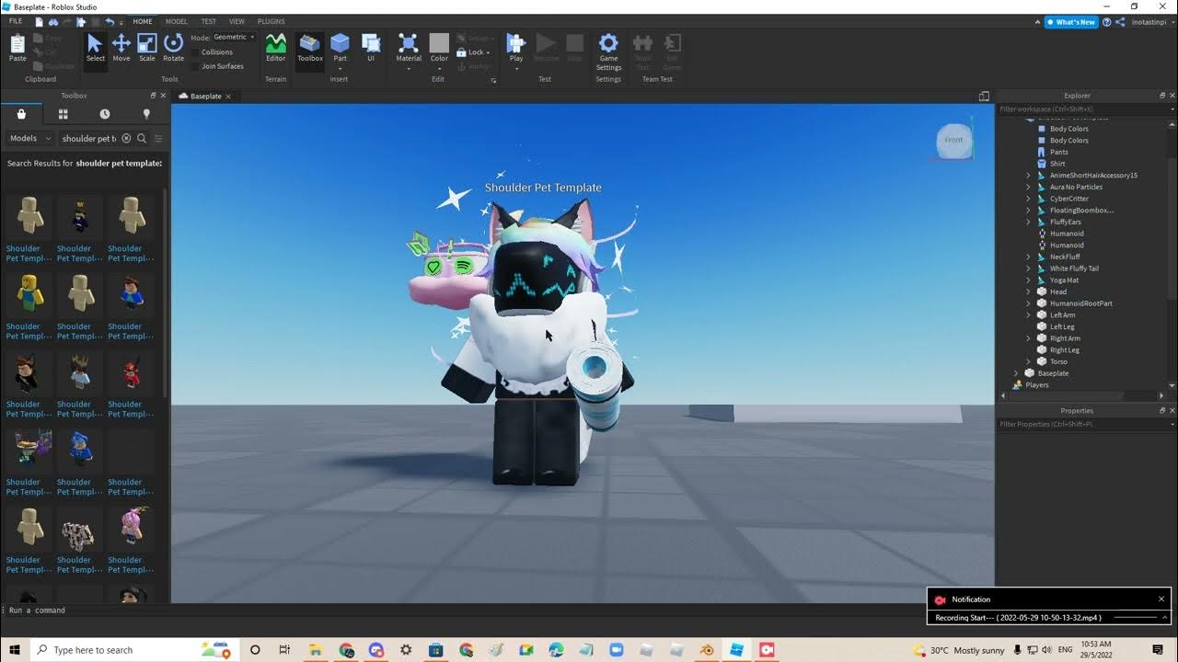
Task: Open the UI insert tool
Action: click(371, 48)
